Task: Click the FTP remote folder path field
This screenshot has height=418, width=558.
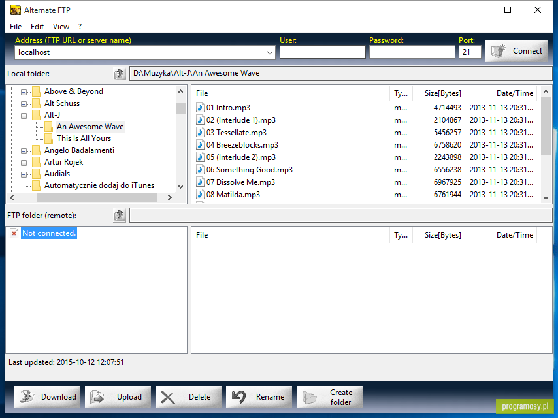Action: point(340,216)
